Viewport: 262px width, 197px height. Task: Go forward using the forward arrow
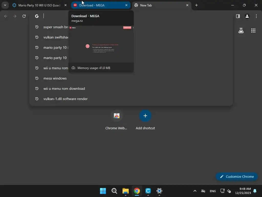click(15, 16)
